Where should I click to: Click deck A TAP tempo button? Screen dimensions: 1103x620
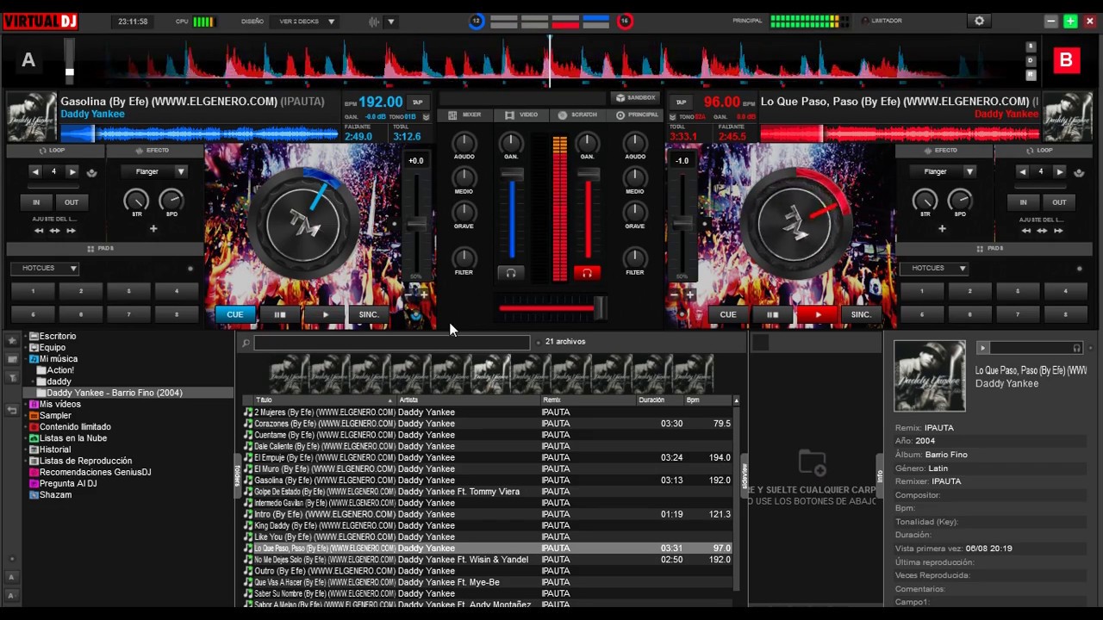point(418,102)
